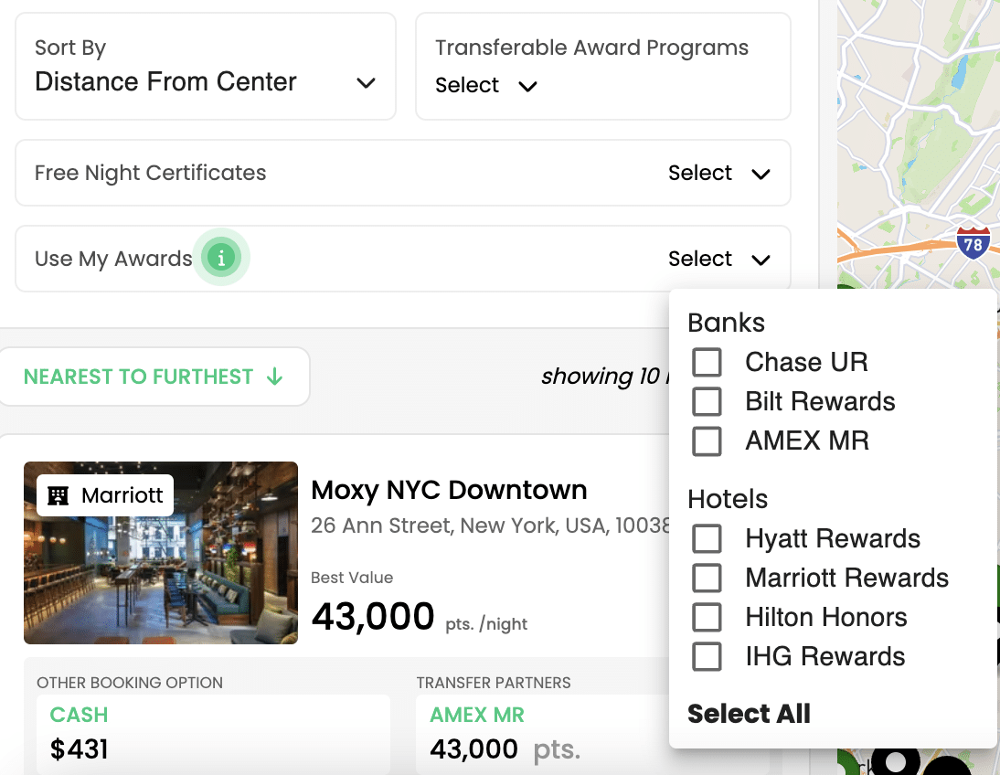Click the hotel building icon on Marriott badge
This screenshot has width=1000, height=775.
(59, 495)
